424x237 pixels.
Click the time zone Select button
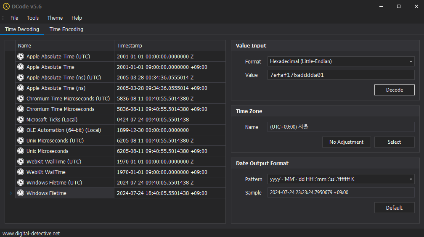[394, 142]
